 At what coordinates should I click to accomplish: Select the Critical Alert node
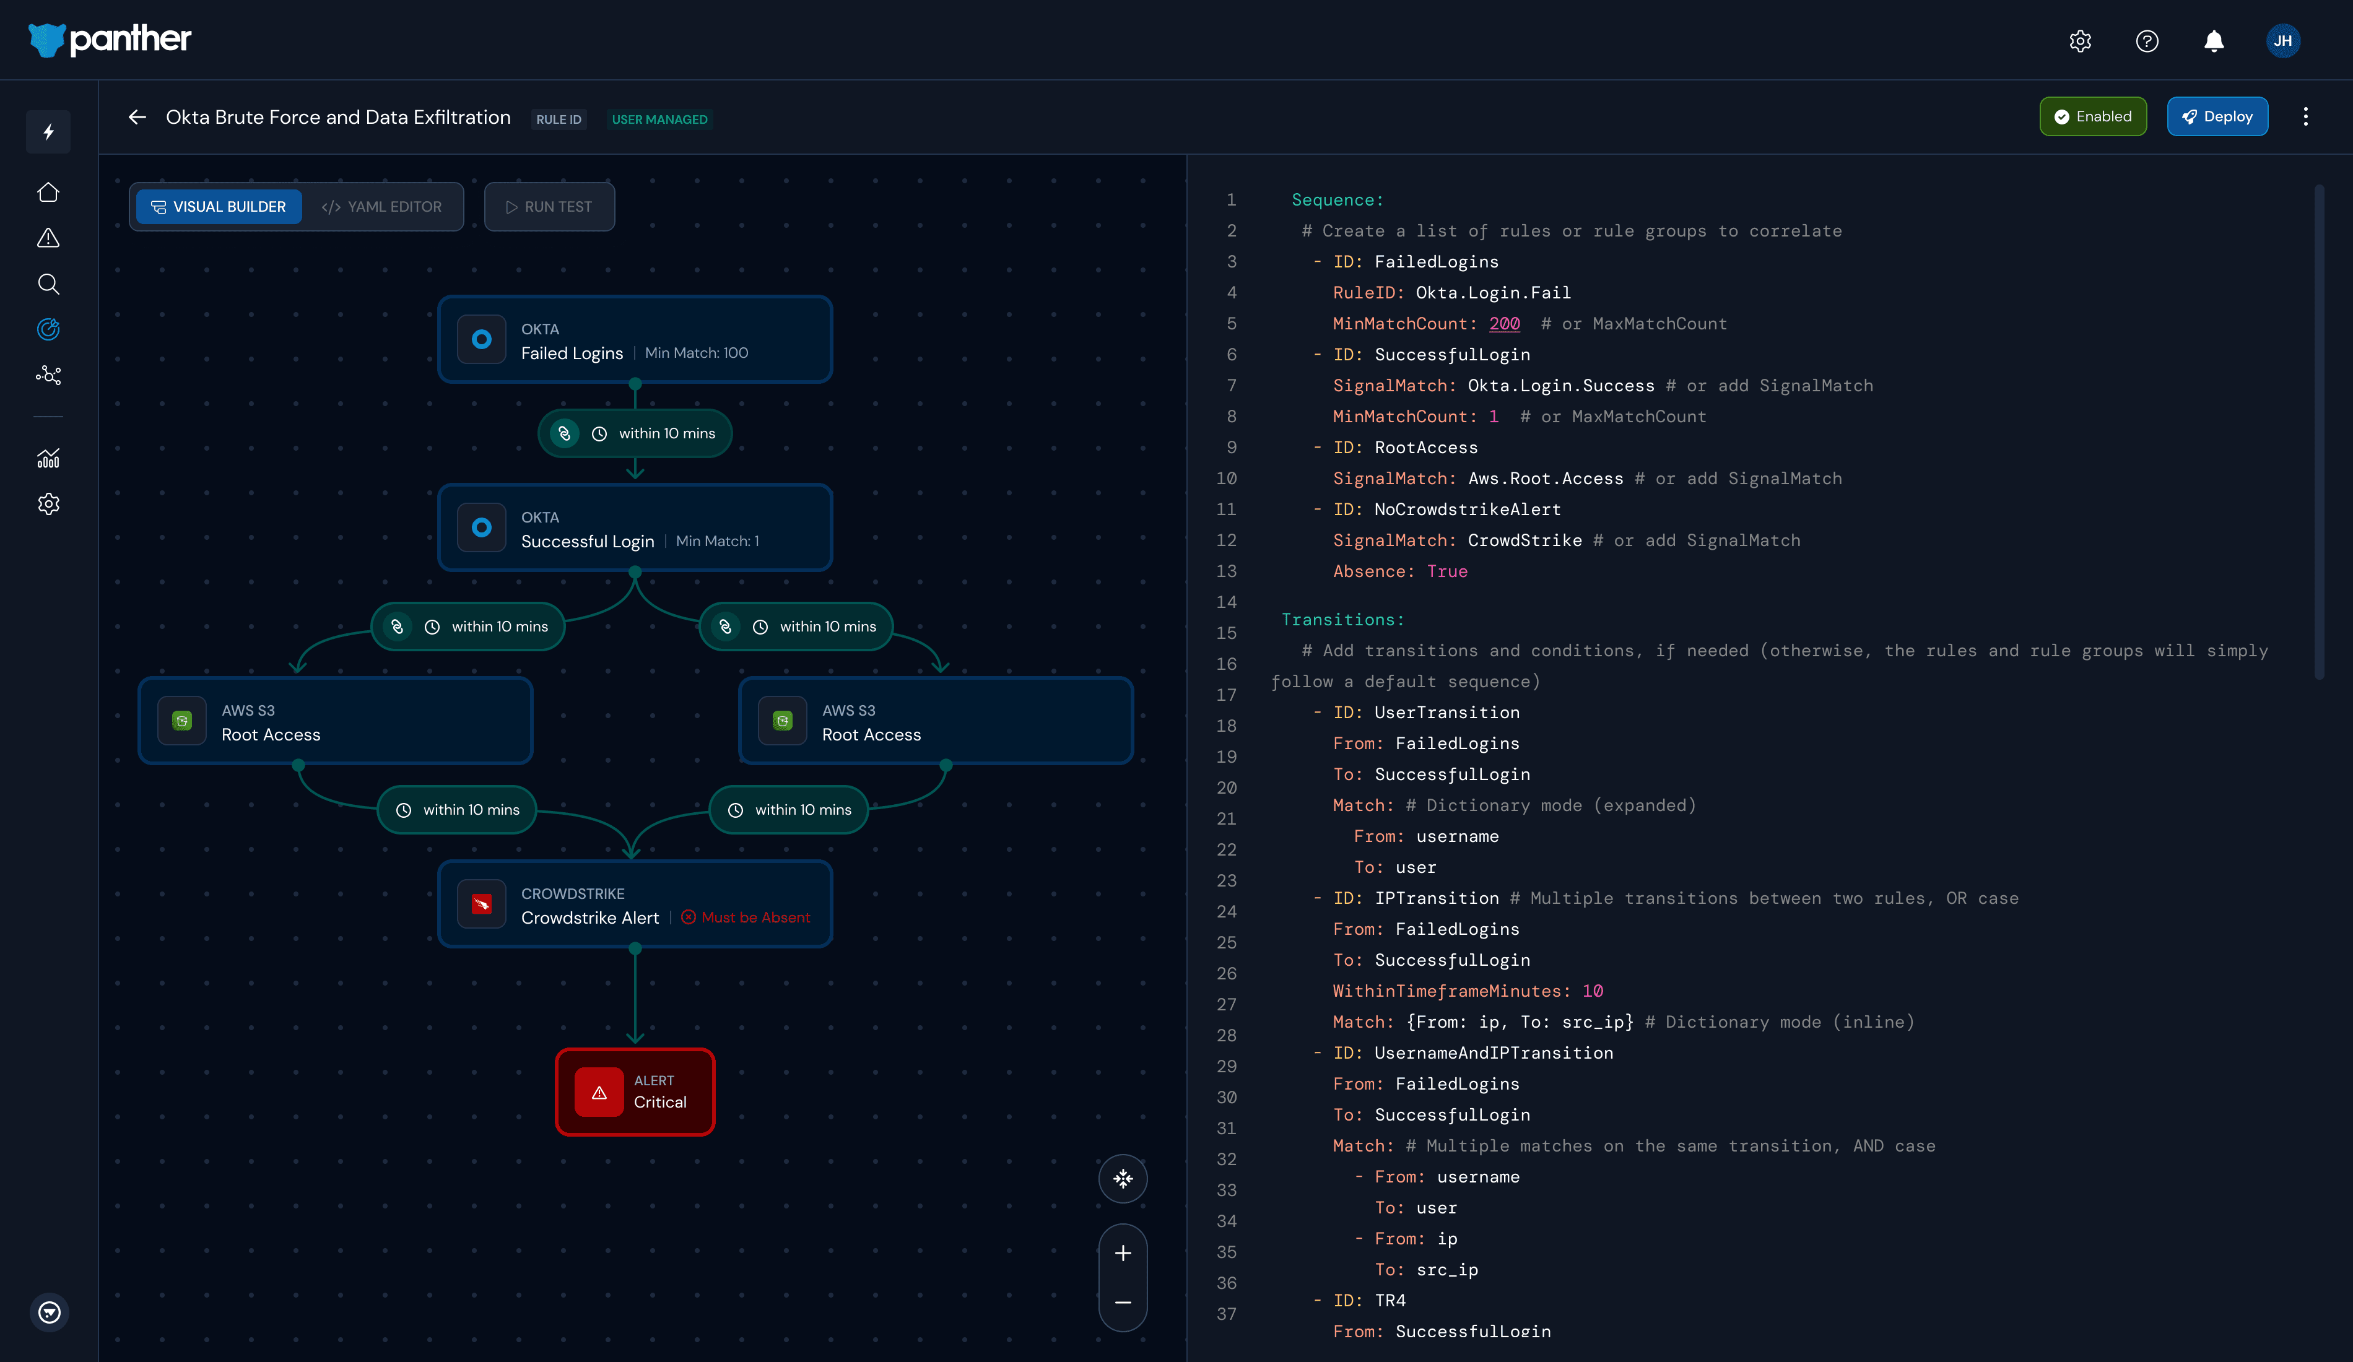point(635,1093)
